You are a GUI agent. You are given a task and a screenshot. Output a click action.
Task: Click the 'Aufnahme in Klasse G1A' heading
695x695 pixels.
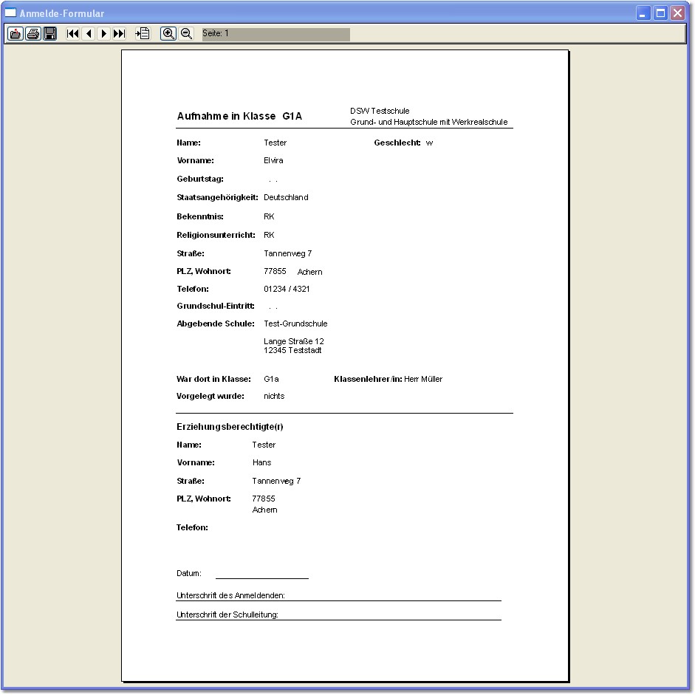click(239, 117)
